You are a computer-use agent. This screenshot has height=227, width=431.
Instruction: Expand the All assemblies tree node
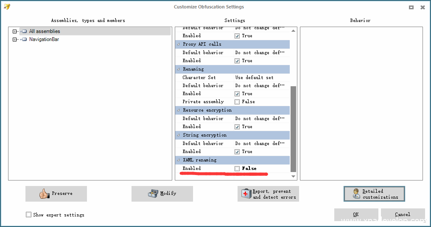click(15, 31)
